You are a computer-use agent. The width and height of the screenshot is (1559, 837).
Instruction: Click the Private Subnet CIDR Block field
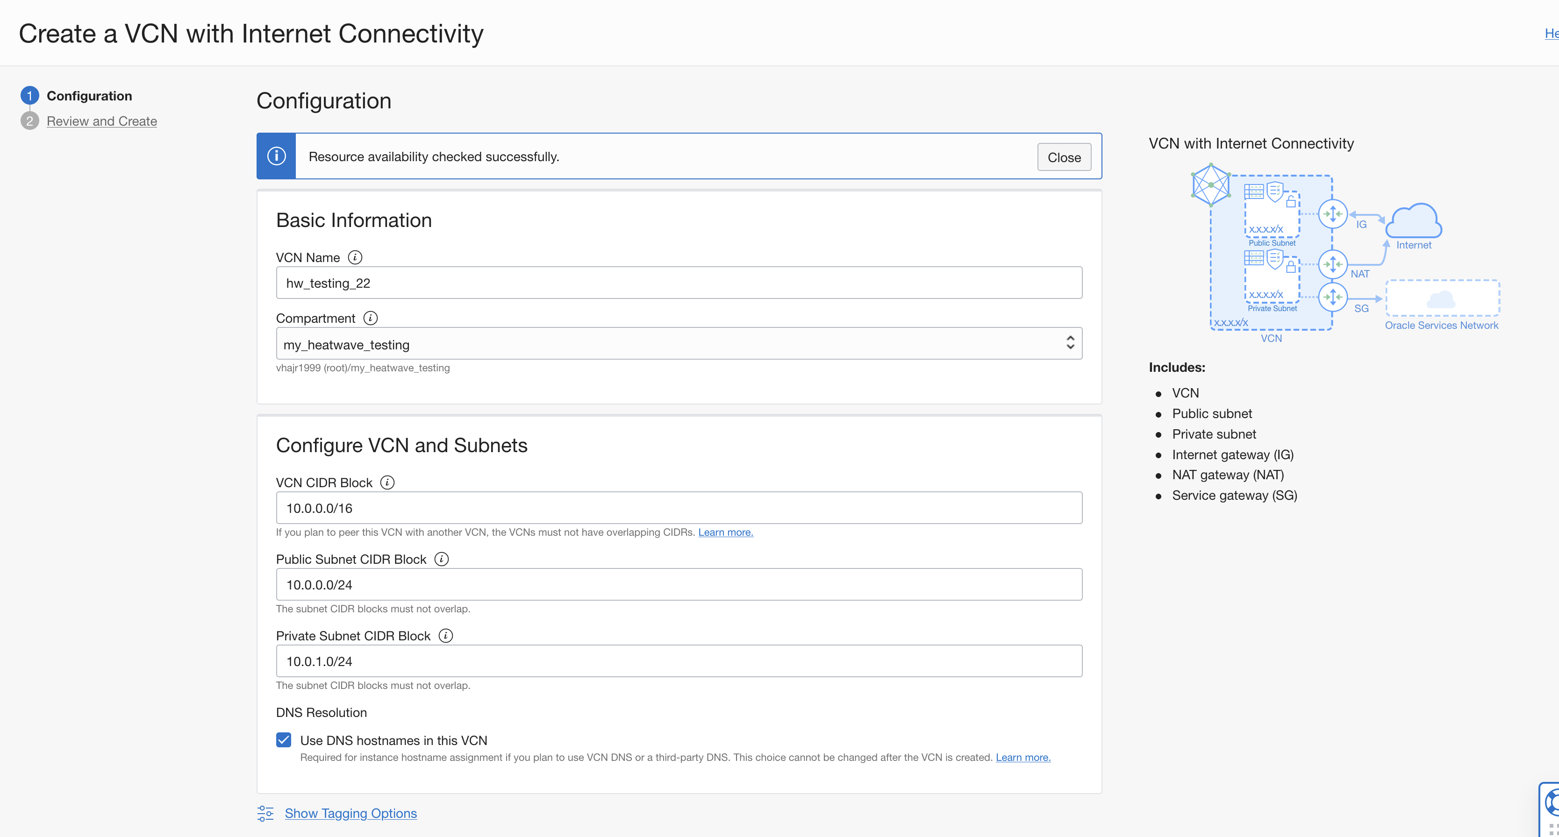coord(679,661)
